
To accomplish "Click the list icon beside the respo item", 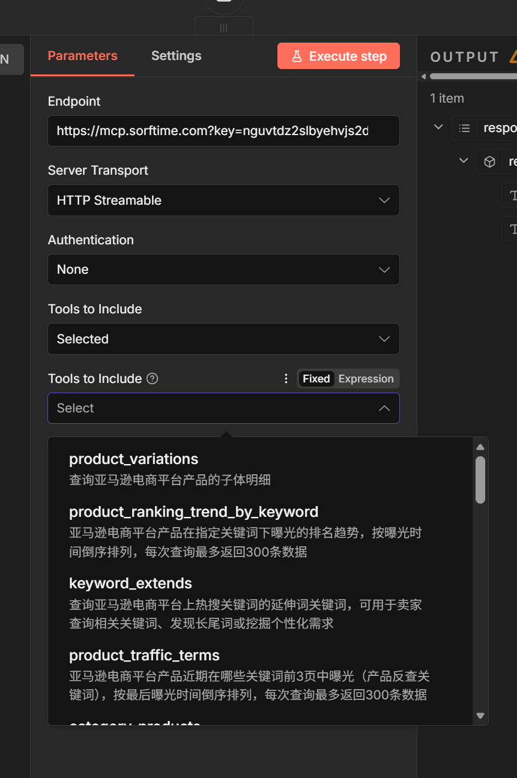I will click(464, 128).
